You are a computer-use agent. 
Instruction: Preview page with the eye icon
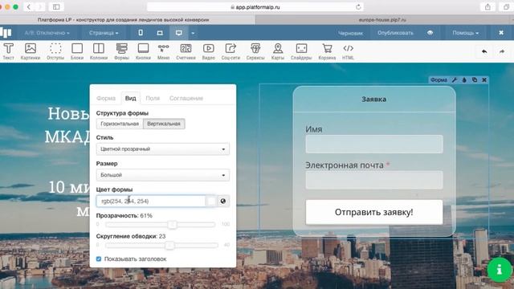(x=430, y=33)
